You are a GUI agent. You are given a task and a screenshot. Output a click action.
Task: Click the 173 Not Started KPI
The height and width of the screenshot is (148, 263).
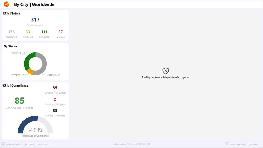tap(11, 32)
